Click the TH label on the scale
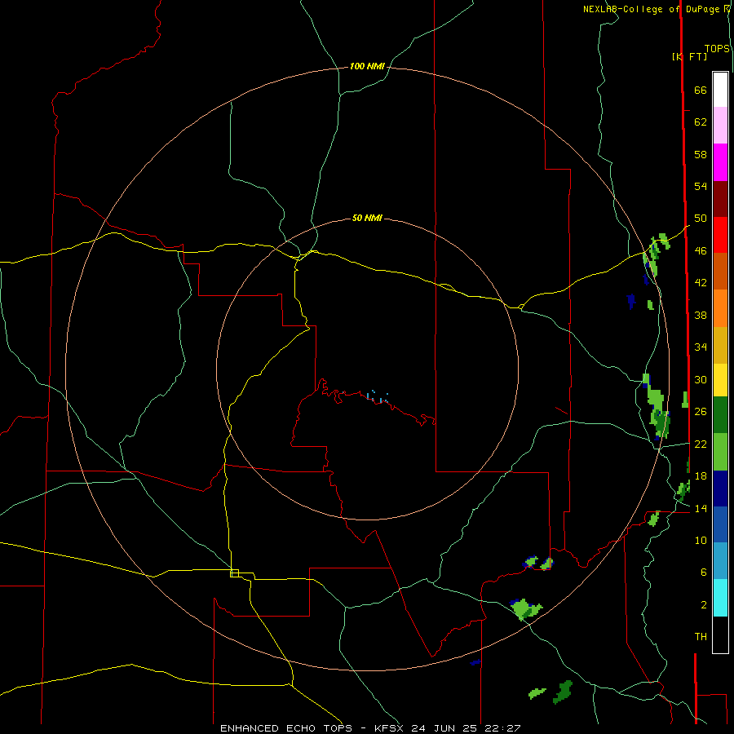 (x=701, y=637)
